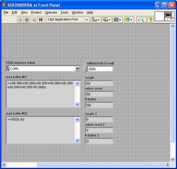Viewport: 177px width, 169px height.
Task: Close the SER7000VISA.vi Front Panel window
Action: point(172,5)
